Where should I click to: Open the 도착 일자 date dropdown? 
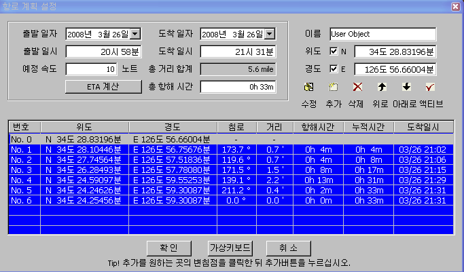[270, 34]
